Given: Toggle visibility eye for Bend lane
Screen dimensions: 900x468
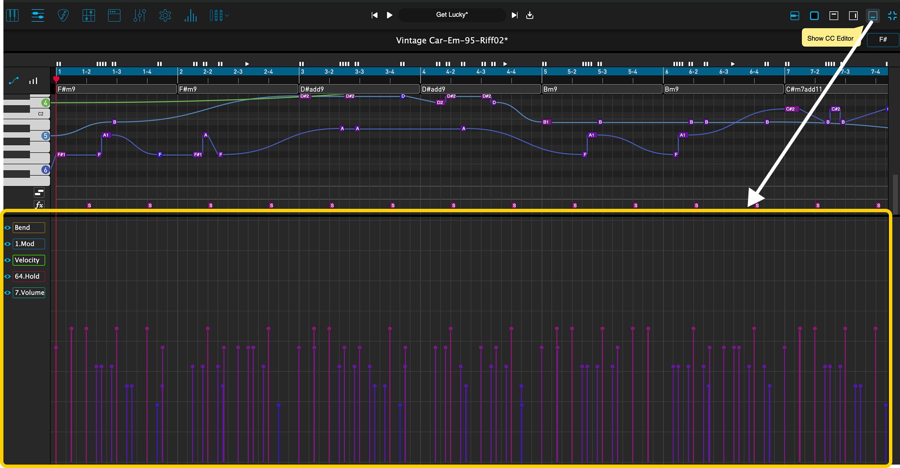Looking at the screenshot, I should (x=7, y=228).
